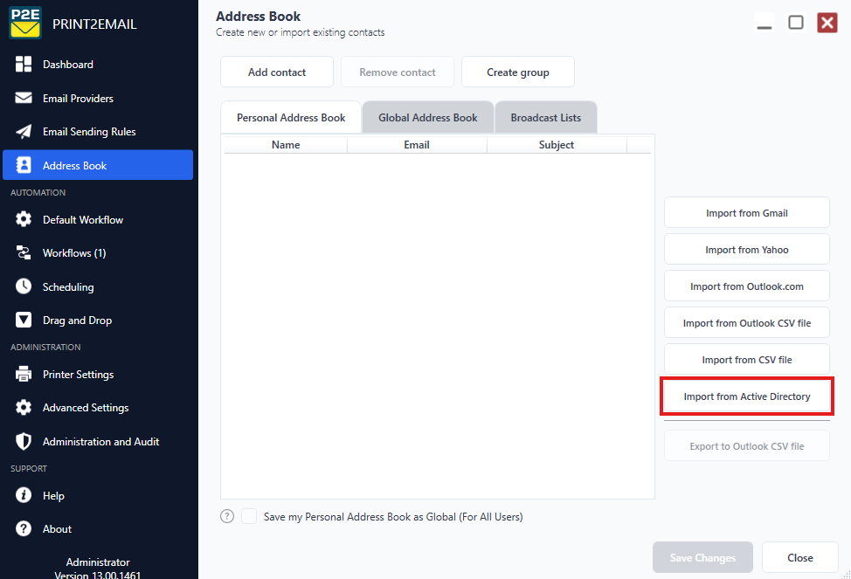Click the Save Changes button
851x579 pixels.
pos(702,557)
